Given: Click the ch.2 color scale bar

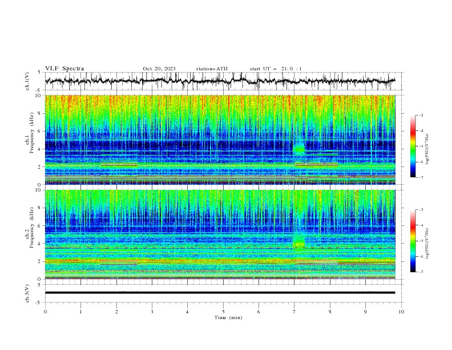Looking at the screenshot, I should (x=413, y=241).
